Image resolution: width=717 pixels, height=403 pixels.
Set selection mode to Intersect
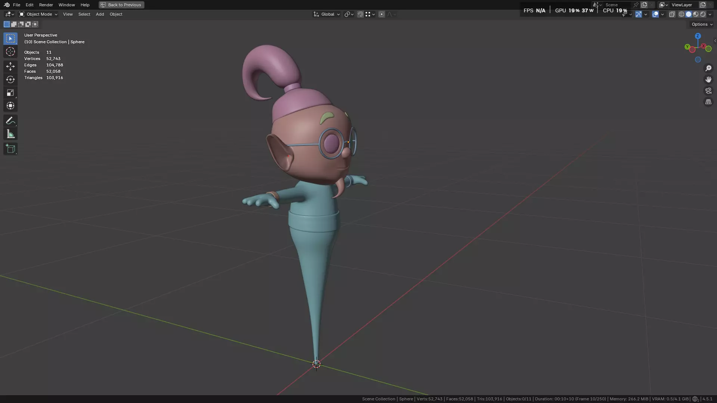pyautogui.click(x=35, y=24)
